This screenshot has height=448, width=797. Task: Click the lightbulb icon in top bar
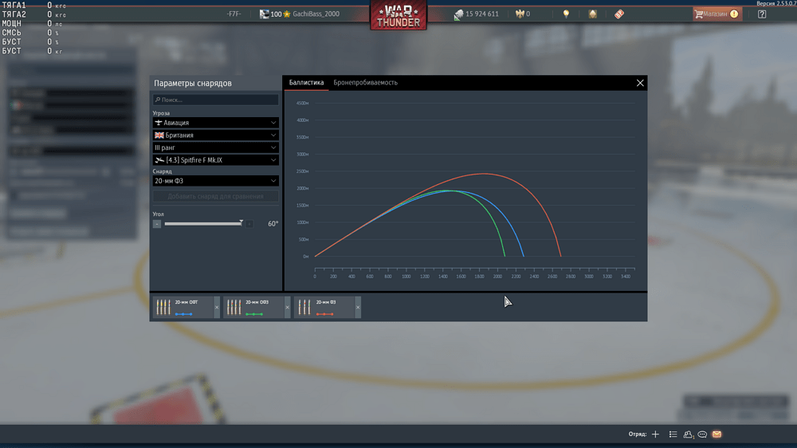567,14
